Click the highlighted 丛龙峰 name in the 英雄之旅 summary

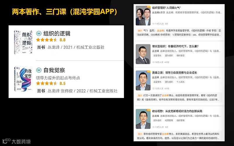click(165, 95)
